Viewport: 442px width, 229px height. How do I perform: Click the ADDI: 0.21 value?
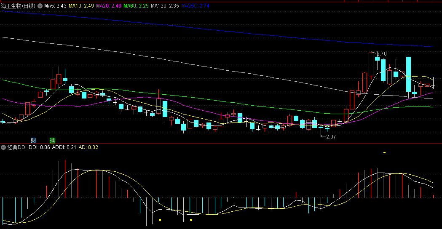64,147
